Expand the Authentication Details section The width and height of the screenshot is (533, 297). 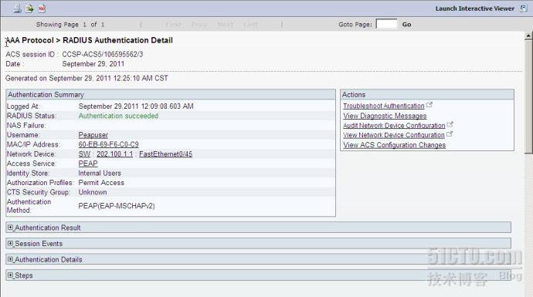10,259
